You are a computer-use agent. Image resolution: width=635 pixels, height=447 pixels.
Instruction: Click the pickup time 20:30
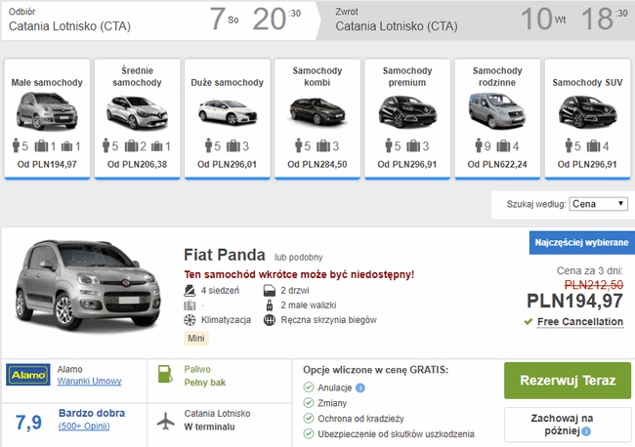point(276,19)
